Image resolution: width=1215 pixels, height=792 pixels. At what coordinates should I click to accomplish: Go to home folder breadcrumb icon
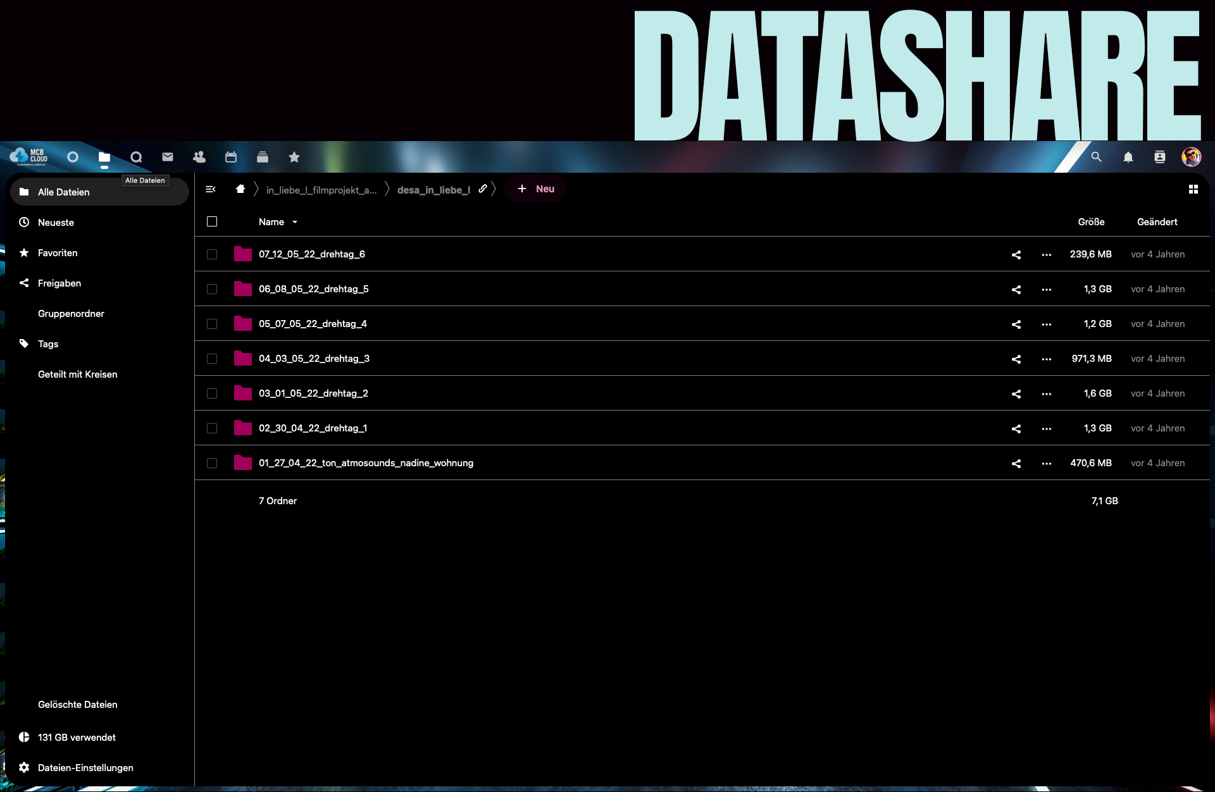tap(240, 189)
